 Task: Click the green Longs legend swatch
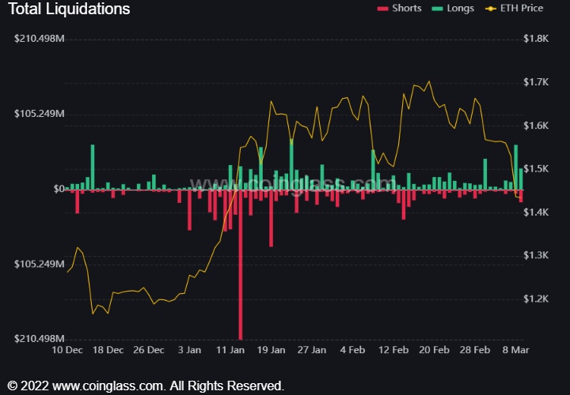pos(436,9)
